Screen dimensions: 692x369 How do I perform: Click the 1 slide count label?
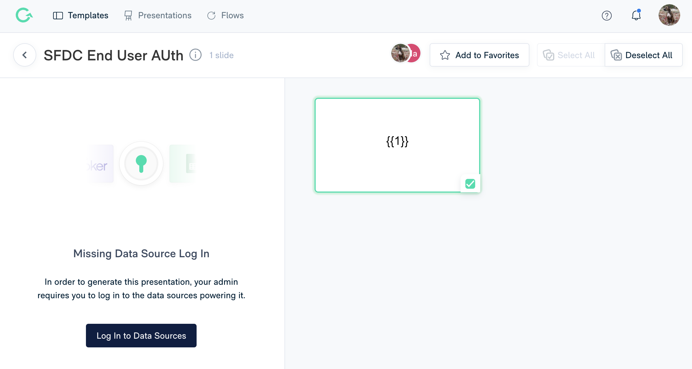pos(222,55)
